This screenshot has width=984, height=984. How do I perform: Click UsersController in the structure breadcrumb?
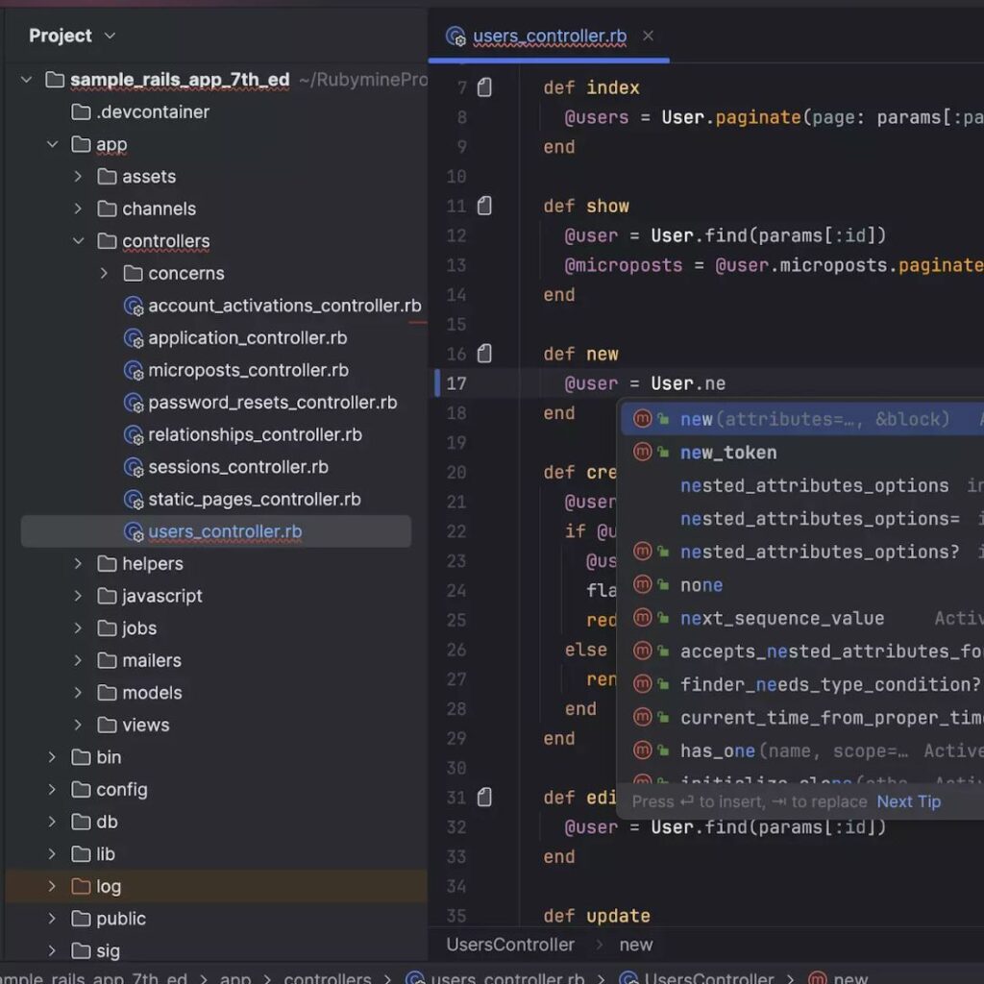510,945
